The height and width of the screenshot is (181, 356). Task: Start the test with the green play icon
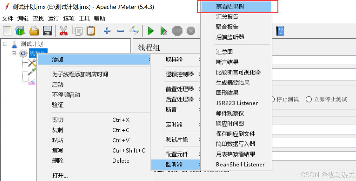[150, 31]
